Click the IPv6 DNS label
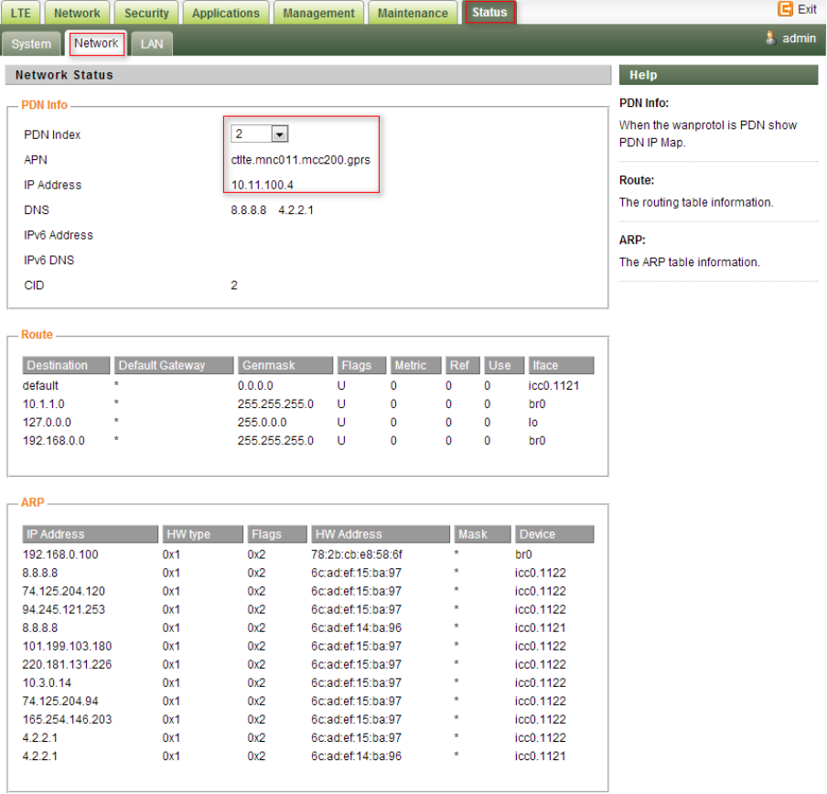Screen dimensions: 827x794 (49, 261)
